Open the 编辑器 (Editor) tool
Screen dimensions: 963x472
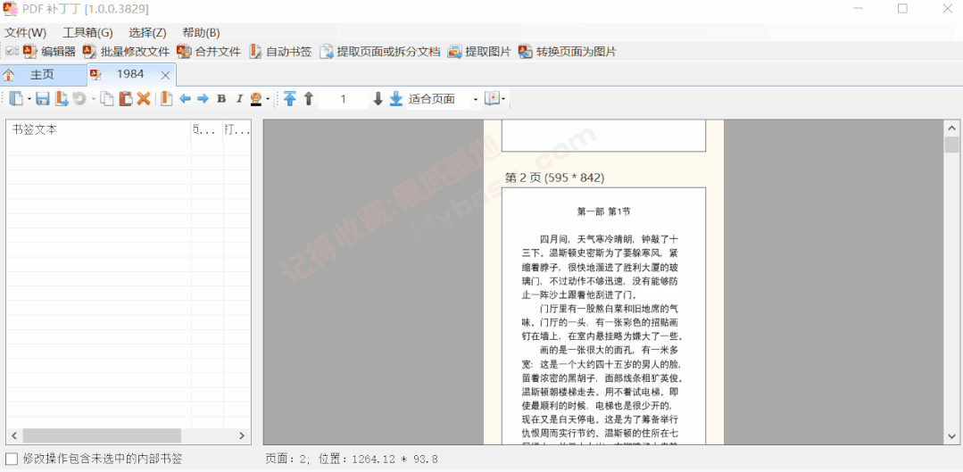pos(50,52)
